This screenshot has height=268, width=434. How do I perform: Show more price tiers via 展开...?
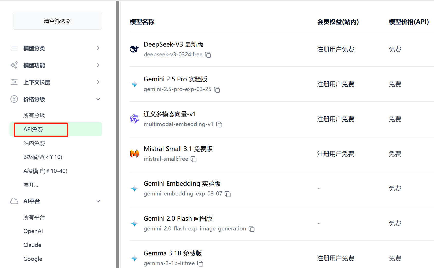[31, 185]
